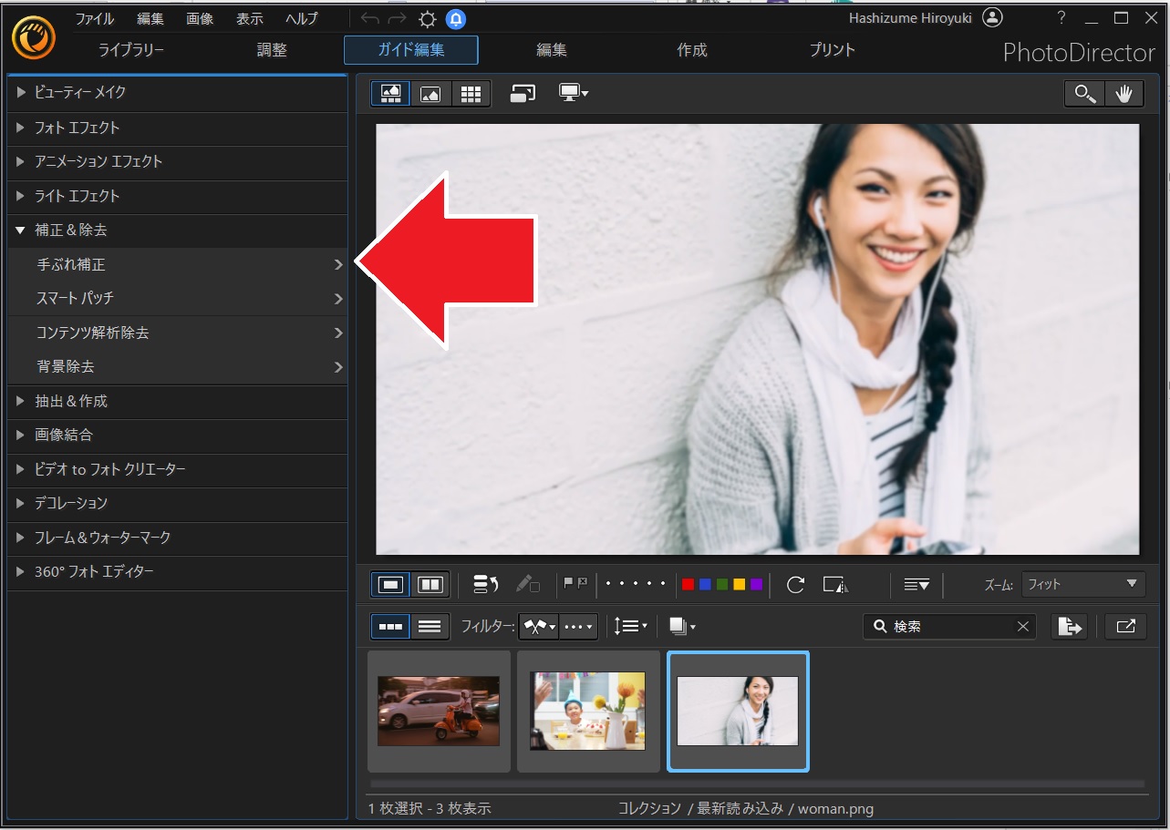
Task: Show one photo in single view
Action: pos(390,584)
